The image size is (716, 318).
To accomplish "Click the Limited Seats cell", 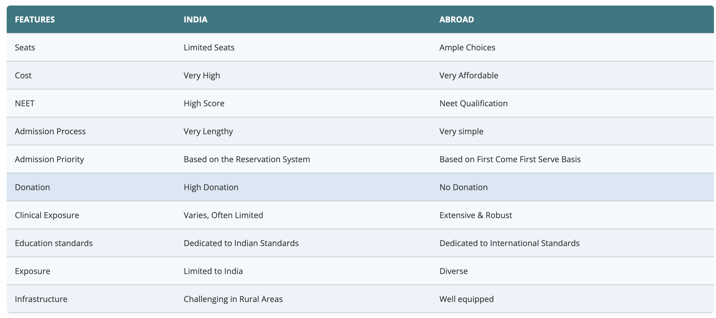I will (x=209, y=47).
